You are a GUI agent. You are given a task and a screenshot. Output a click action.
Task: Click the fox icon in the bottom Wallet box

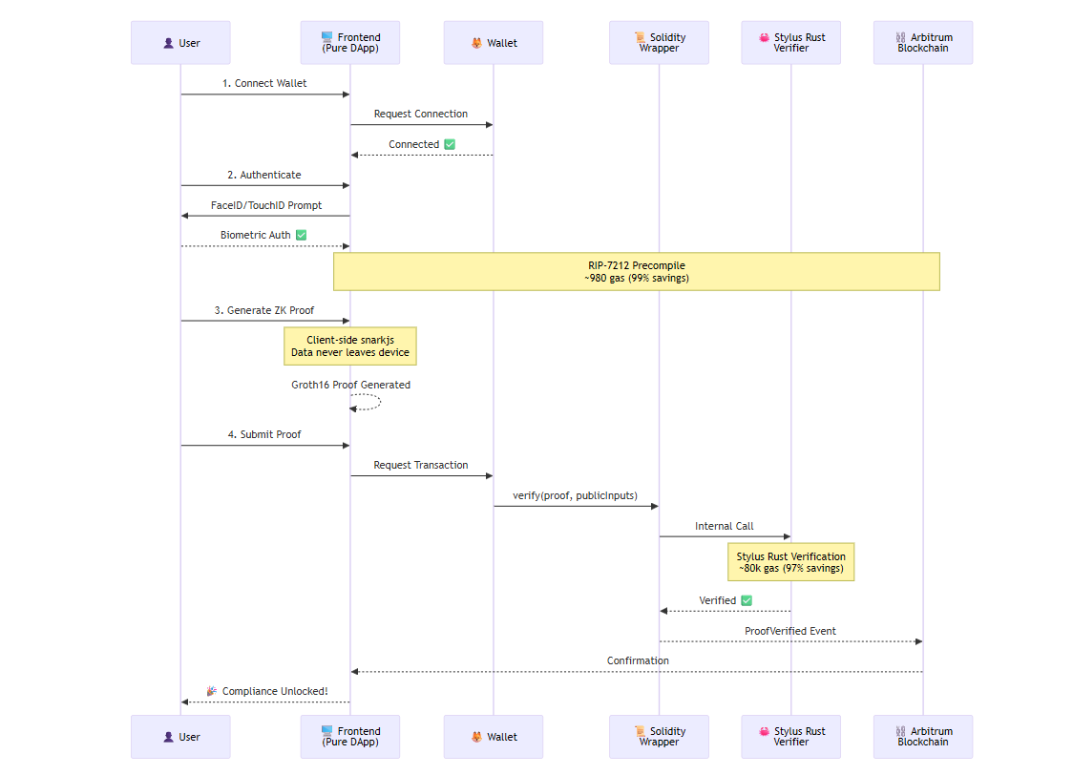pyautogui.click(x=476, y=737)
